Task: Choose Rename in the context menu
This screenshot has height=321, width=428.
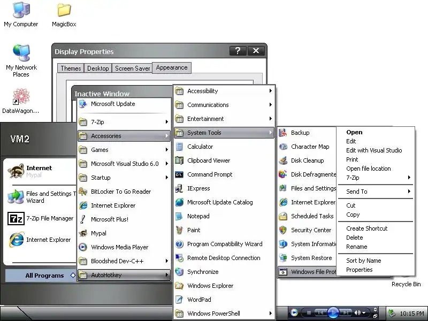Action: pyautogui.click(x=376, y=247)
